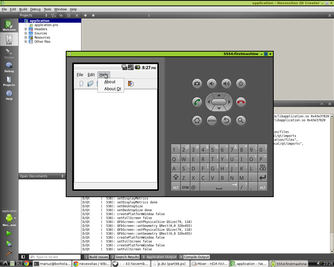This screenshot has width=334, height=267.
Task: Click the paste icon in the emulator toolbar
Action: coord(131,83)
